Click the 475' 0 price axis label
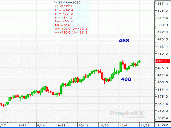Image resolution: width=171 pixels, height=128 pixels. pos(162,39)
